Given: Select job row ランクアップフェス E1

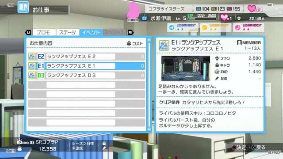Looking at the screenshot, I should 87,66.
